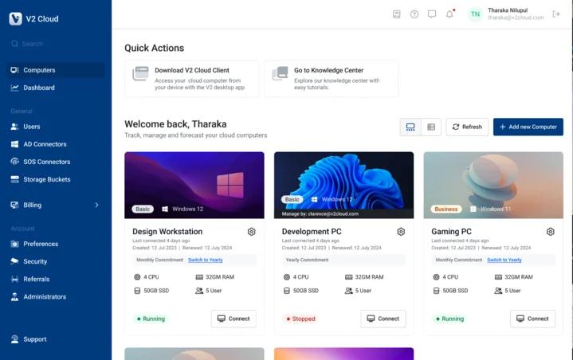
Task: Switch to list table view
Action: pyautogui.click(x=431, y=127)
